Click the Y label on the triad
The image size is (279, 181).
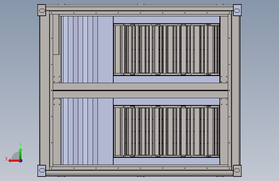[x=20, y=145]
